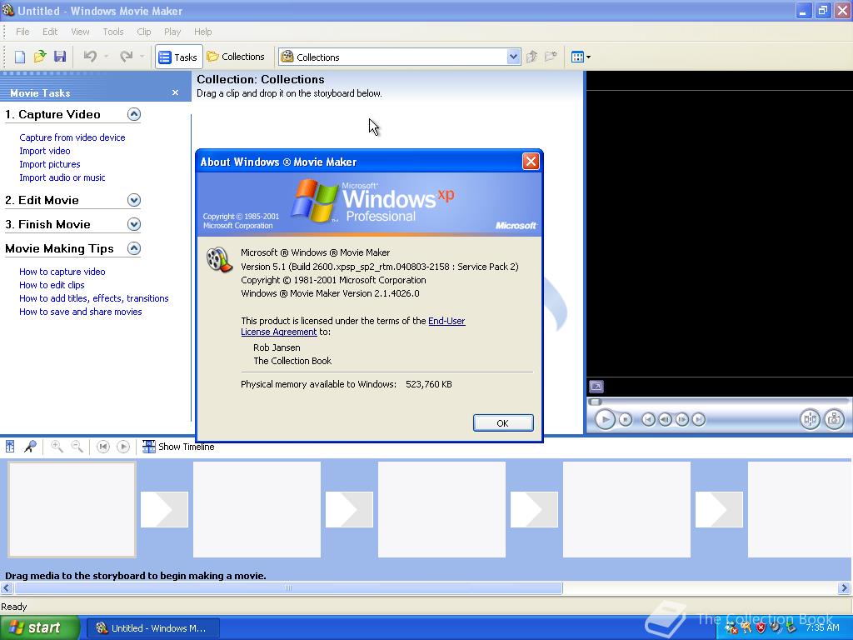Click the Import video link
The height and width of the screenshot is (640, 853).
(45, 151)
